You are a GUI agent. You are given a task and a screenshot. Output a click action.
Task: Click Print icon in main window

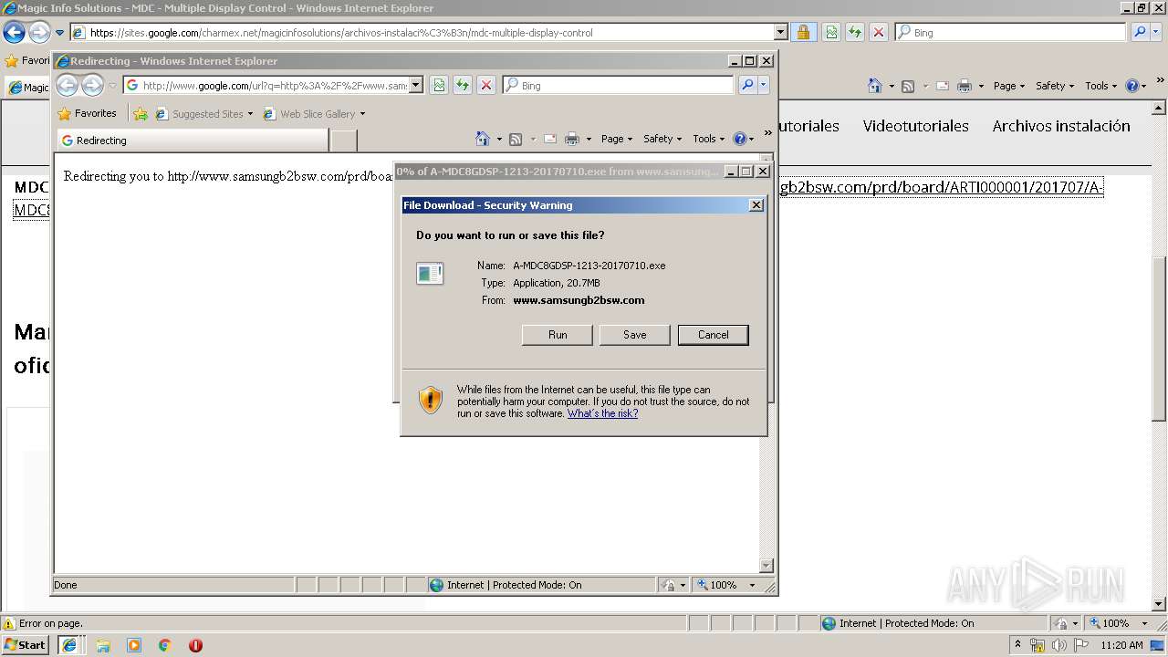(x=965, y=86)
